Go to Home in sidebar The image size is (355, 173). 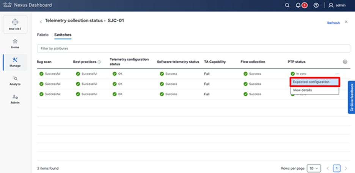(x=15, y=44)
